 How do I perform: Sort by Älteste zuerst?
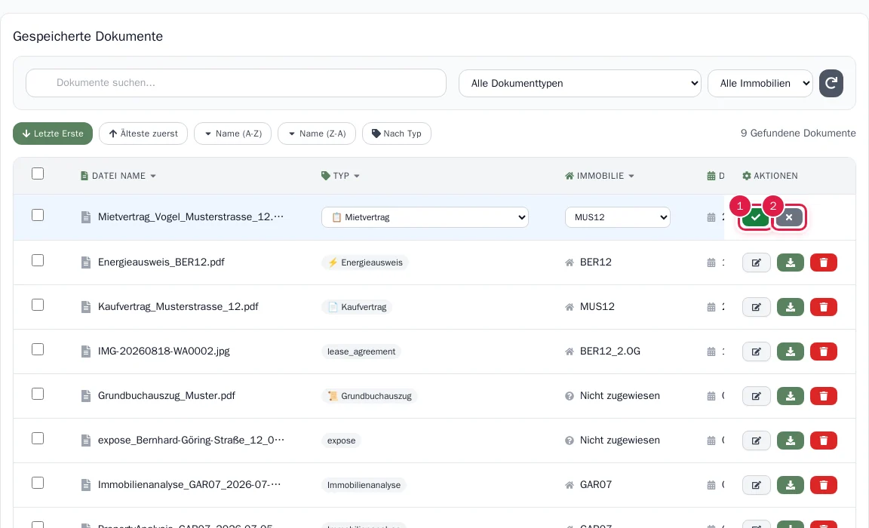(143, 134)
